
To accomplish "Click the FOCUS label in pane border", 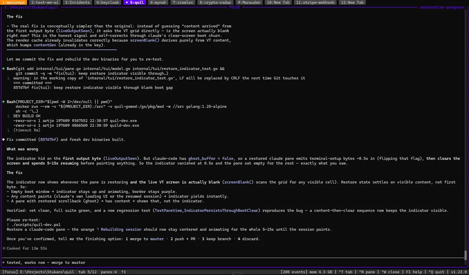I will [x=234, y=7].
